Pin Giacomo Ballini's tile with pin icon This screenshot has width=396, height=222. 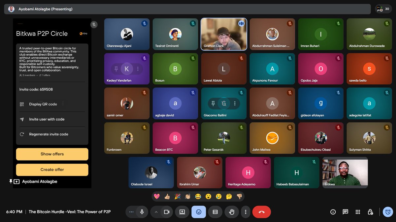(x=213, y=103)
